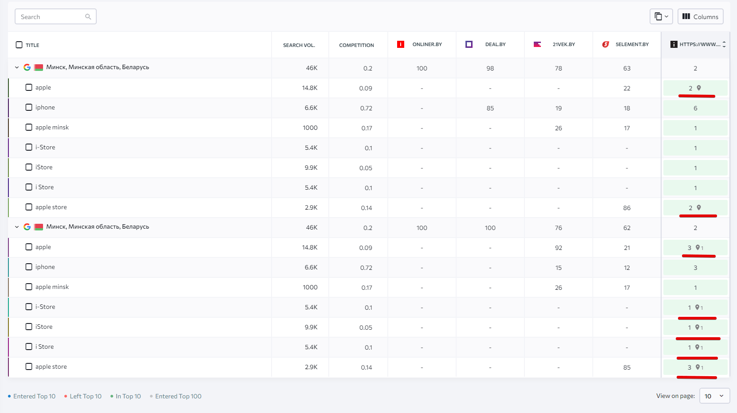This screenshot has width=737, height=413.
Task: Click the 5ELEMENT.BY column header
Action: click(x=632, y=44)
